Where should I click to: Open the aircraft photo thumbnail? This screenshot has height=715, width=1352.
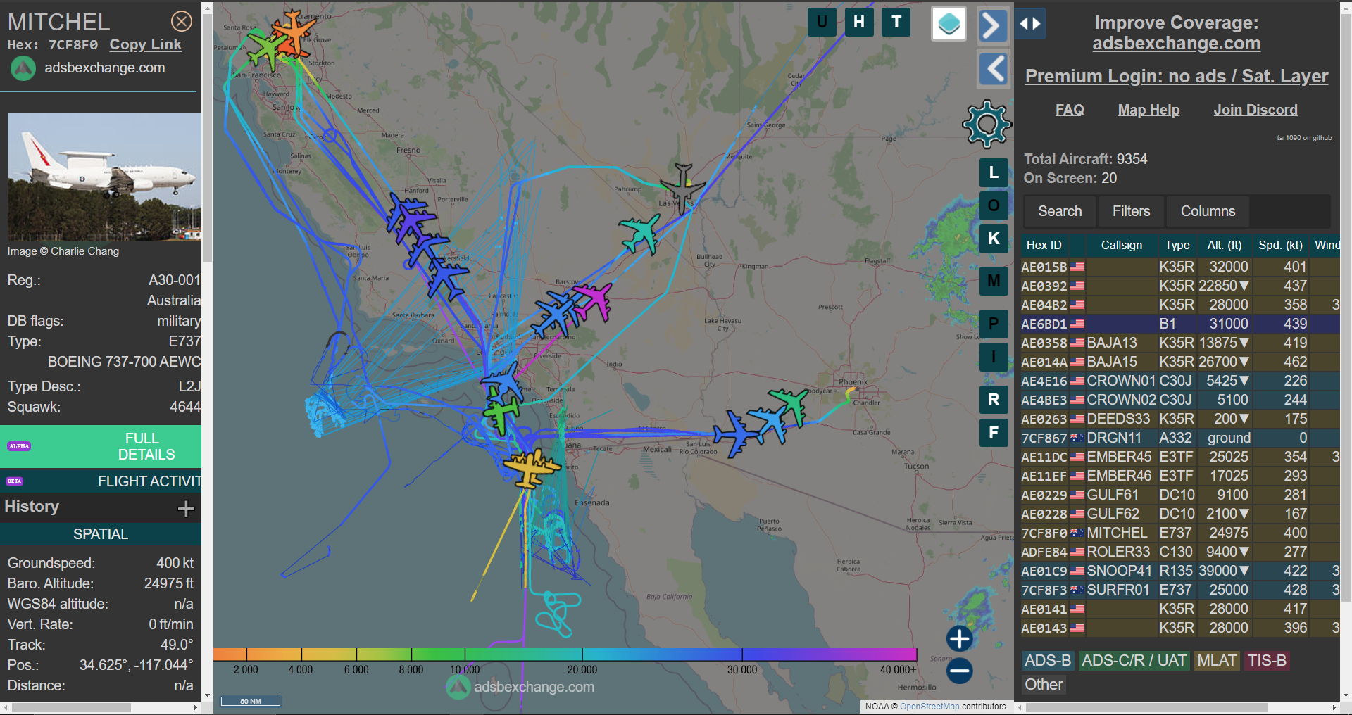tap(104, 177)
